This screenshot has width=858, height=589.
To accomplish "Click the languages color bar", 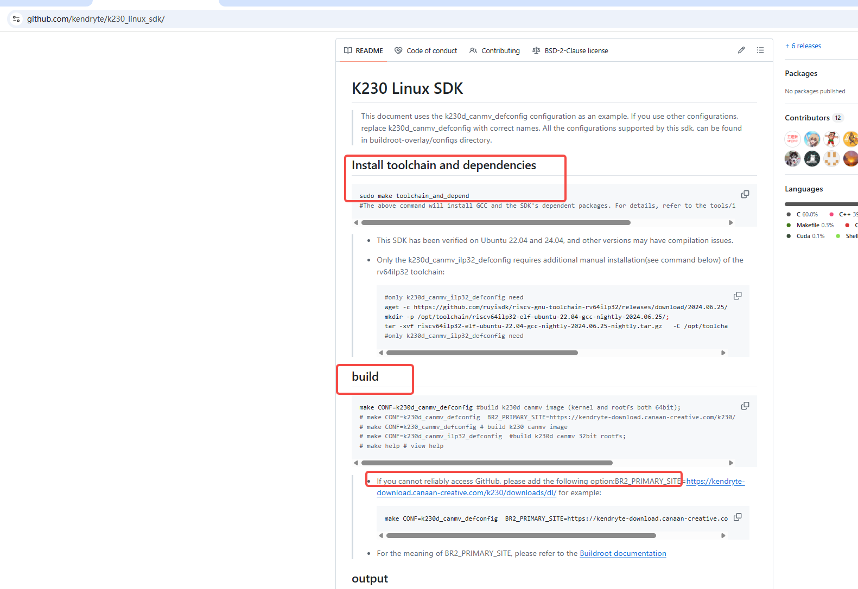I will (x=820, y=204).
